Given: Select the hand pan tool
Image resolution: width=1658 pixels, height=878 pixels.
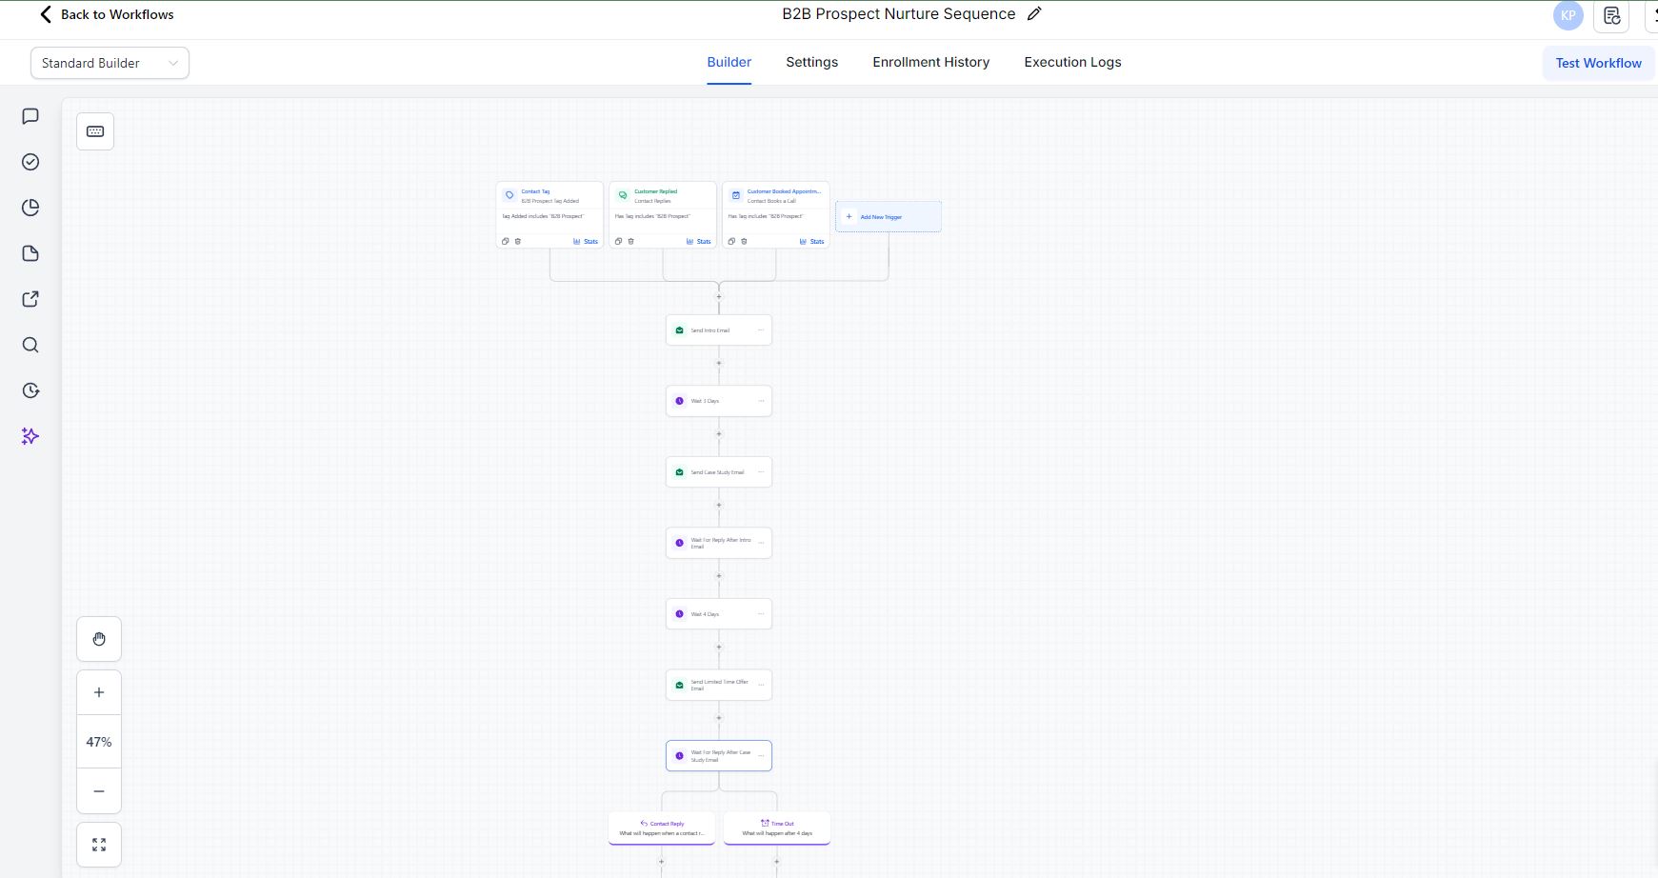Looking at the screenshot, I should click(99, 639).
